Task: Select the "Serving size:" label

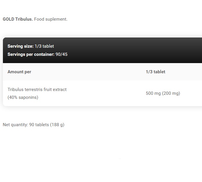Action: pos(20,46)
